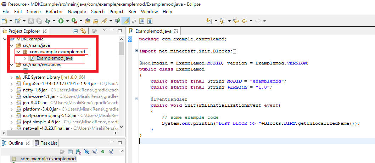Click the Project Explorer vertical scrollbar thumb

click(x=121, y=49)
